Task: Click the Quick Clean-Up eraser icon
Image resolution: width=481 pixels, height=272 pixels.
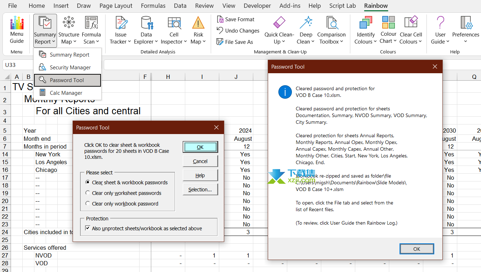Action: (x=279, y=23)
